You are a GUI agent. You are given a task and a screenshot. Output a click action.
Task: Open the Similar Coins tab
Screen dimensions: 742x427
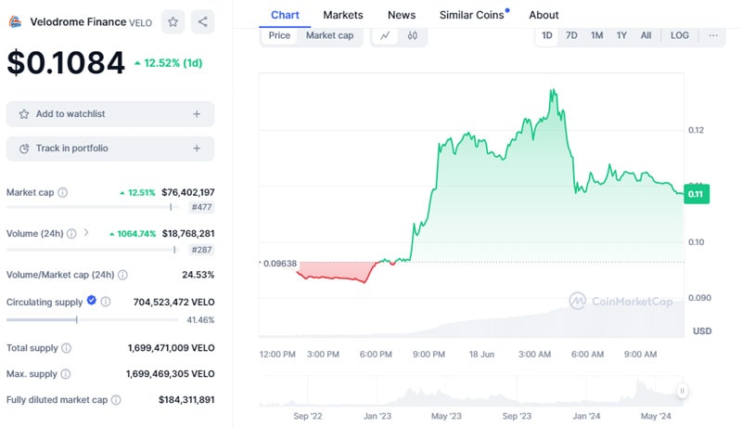point(472,15)
